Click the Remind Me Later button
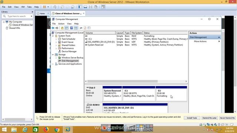This screenshot has width=237, height=133. point(210,118)
